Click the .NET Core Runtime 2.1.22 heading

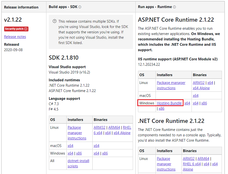click(x=171, y=121)
